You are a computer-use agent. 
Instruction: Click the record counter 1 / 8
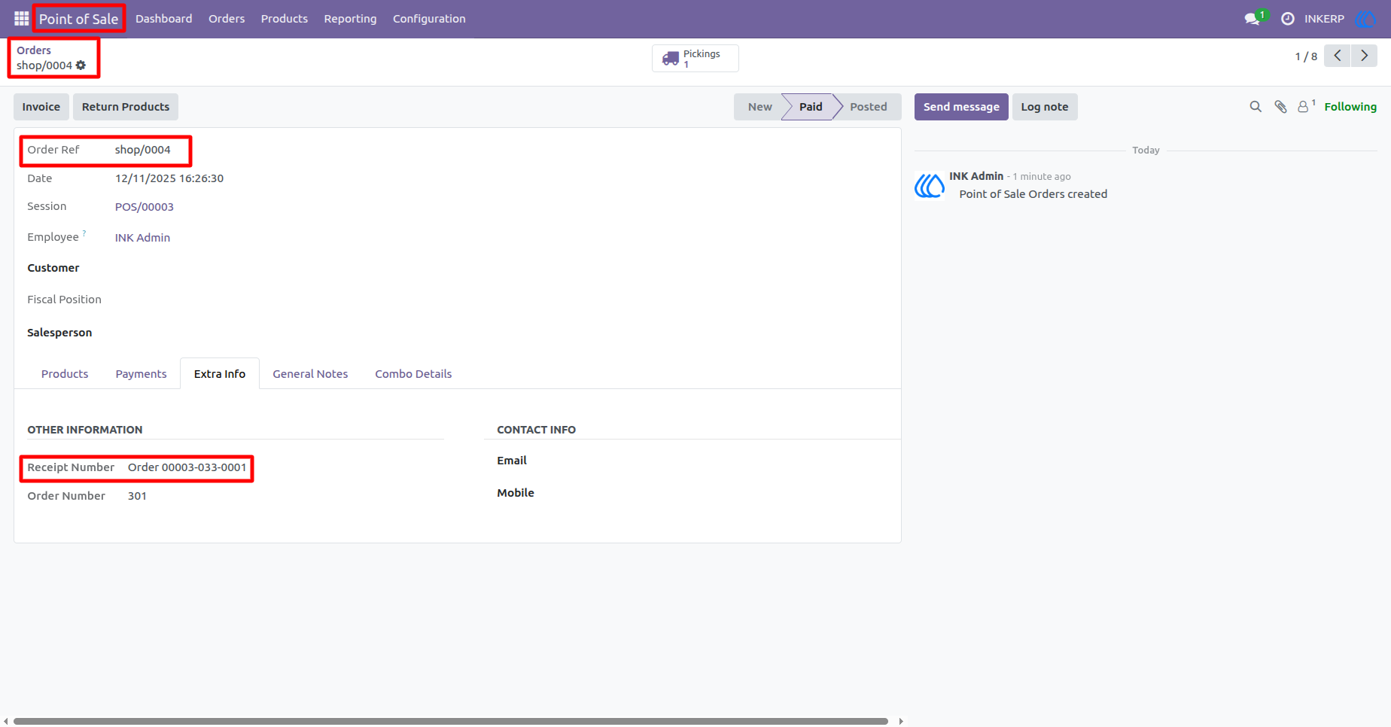pyautogui.click(x=1306, y=56)
